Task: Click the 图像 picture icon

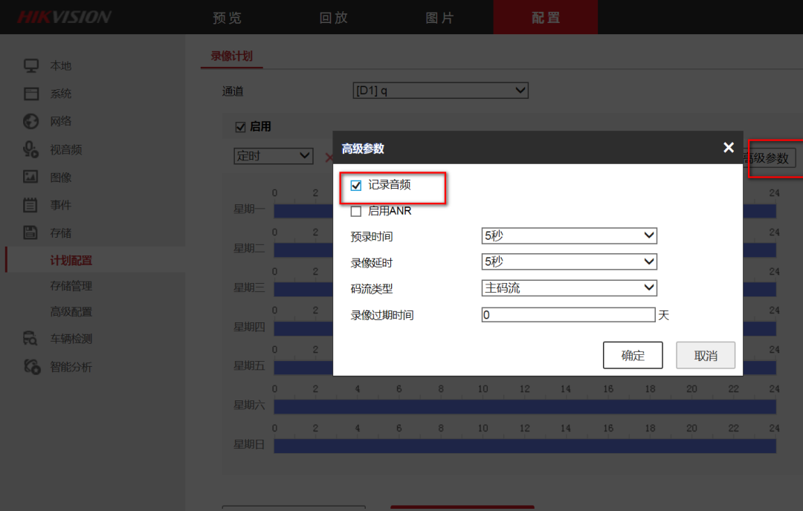Action: pos(30,177)
